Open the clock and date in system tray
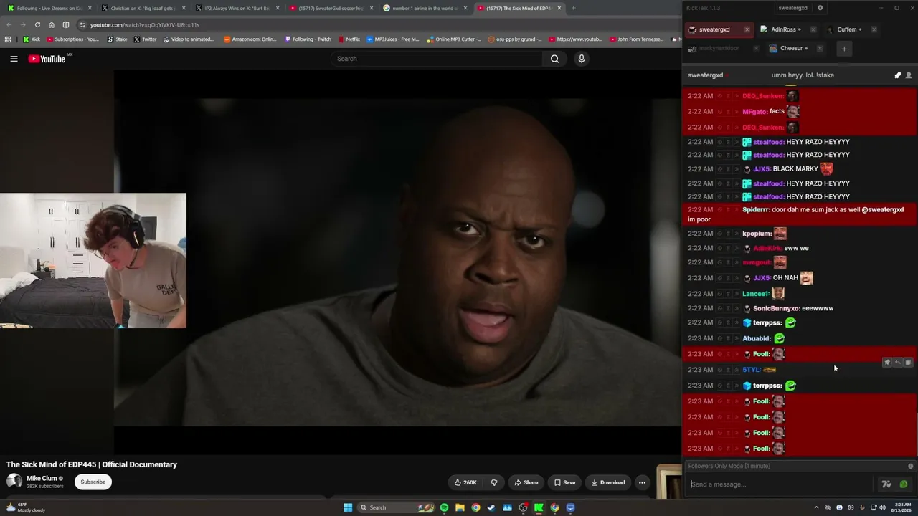Image resolution: width=918 pixels, height=516 pixels. (900, 507)
